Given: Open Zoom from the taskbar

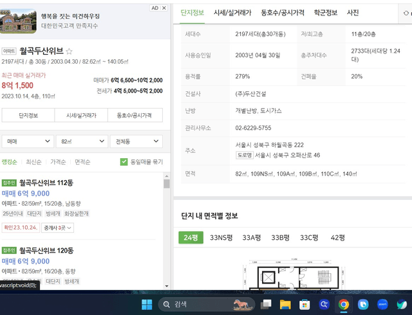Looking at the screenshot, I should click(382, 305).
